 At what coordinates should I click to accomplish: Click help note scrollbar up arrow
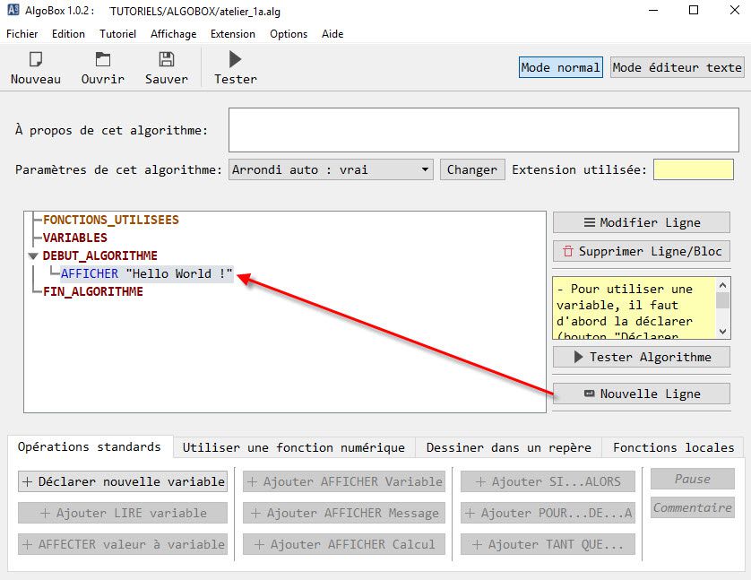(x=723, y=285)
